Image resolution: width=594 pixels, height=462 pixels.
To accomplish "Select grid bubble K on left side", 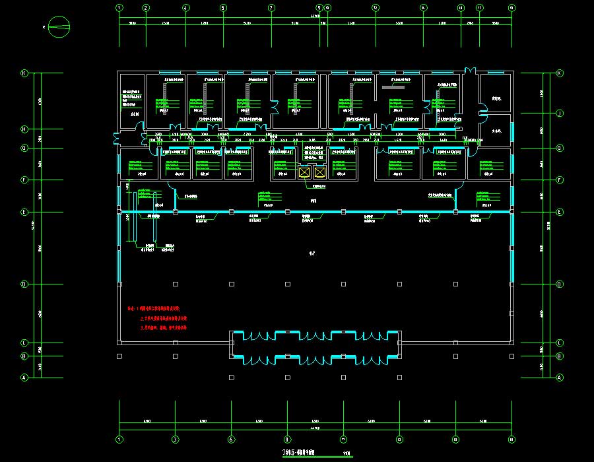I will 24,73.
